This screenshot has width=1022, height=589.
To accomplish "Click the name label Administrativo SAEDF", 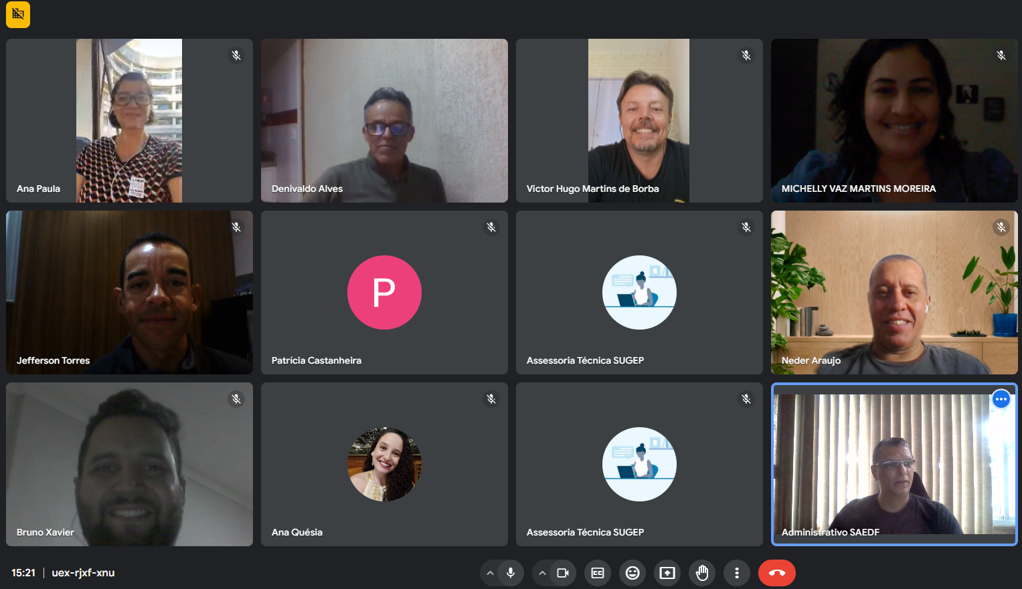I will [831, 532].
